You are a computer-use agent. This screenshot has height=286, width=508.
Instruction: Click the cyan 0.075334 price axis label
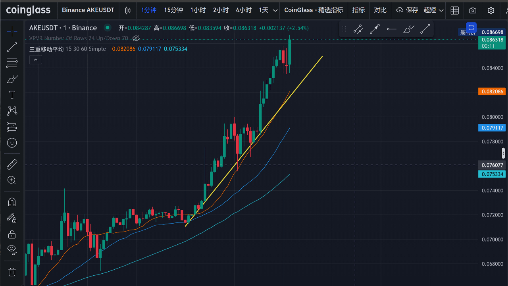[492, 174]
